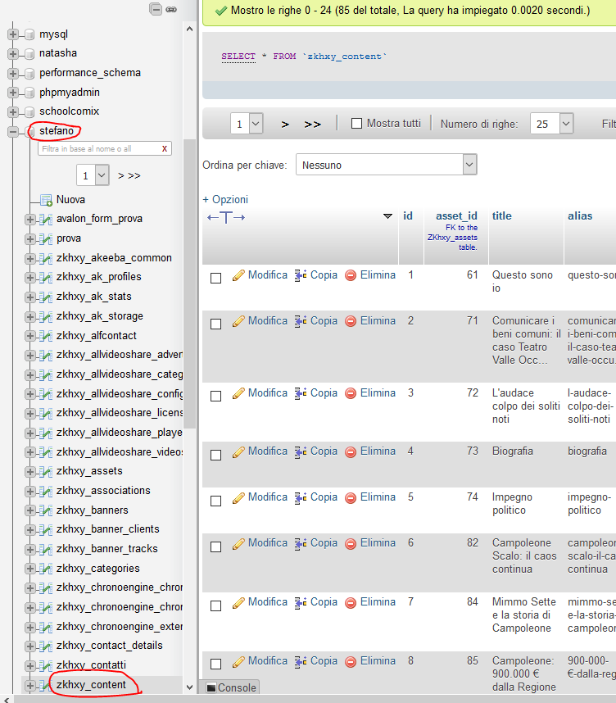
Task: Check the row with id 8
Action: (216, 664)
